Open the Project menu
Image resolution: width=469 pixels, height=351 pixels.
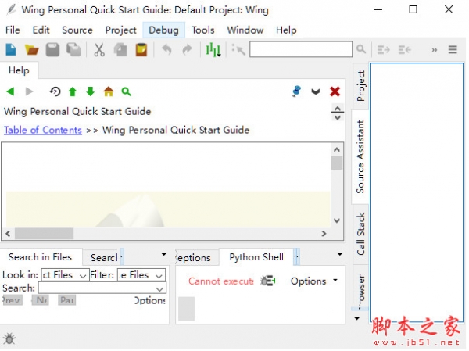point(121,30)
